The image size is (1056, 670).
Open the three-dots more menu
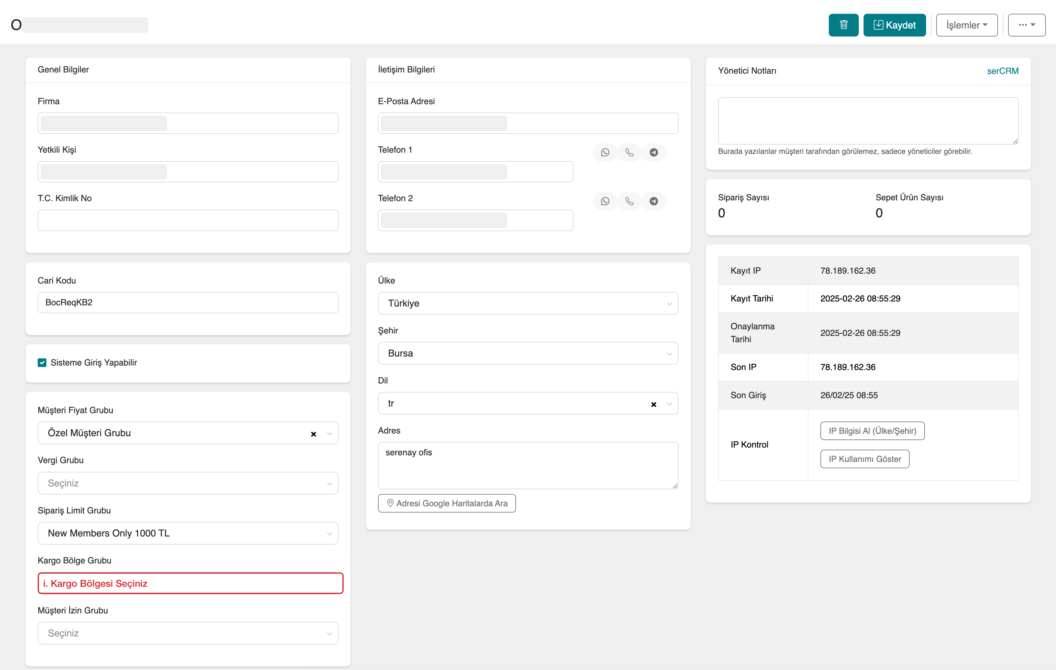click(1026, 25)
